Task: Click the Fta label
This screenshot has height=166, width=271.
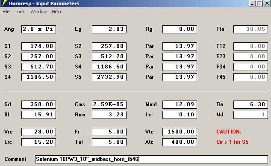Action: pos(221,29)
